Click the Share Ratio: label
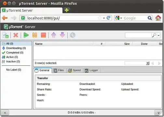 (44, 89)
